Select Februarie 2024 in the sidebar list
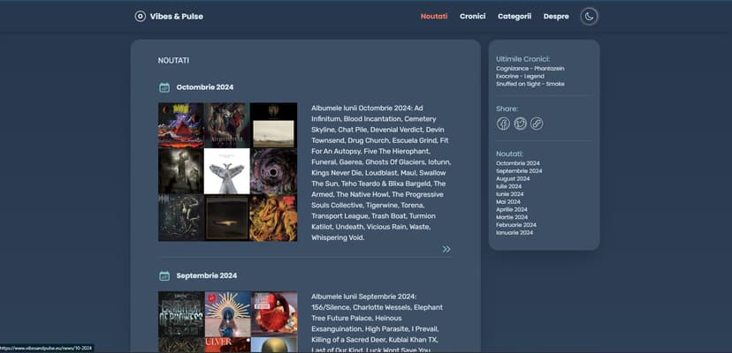 (x=516, y=225)
